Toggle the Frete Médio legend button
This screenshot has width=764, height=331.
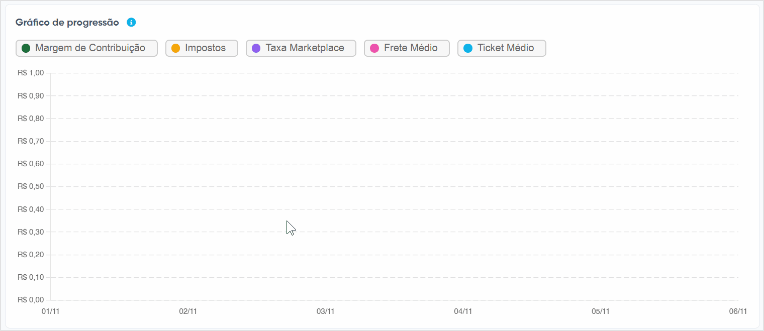click(x=407, y=48)
